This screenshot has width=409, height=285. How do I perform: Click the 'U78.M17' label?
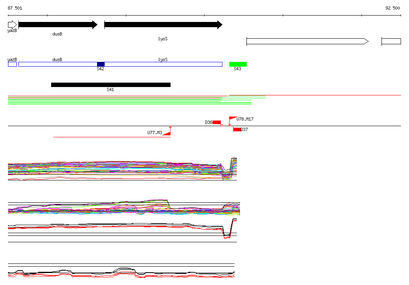(x=245, y=119)
